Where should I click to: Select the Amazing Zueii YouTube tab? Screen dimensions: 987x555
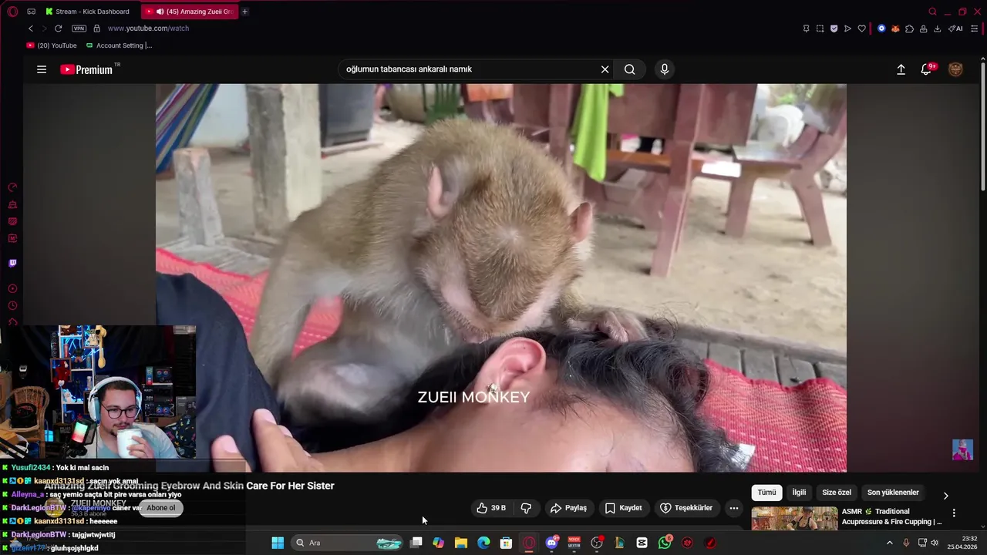(x=190, y=12)
